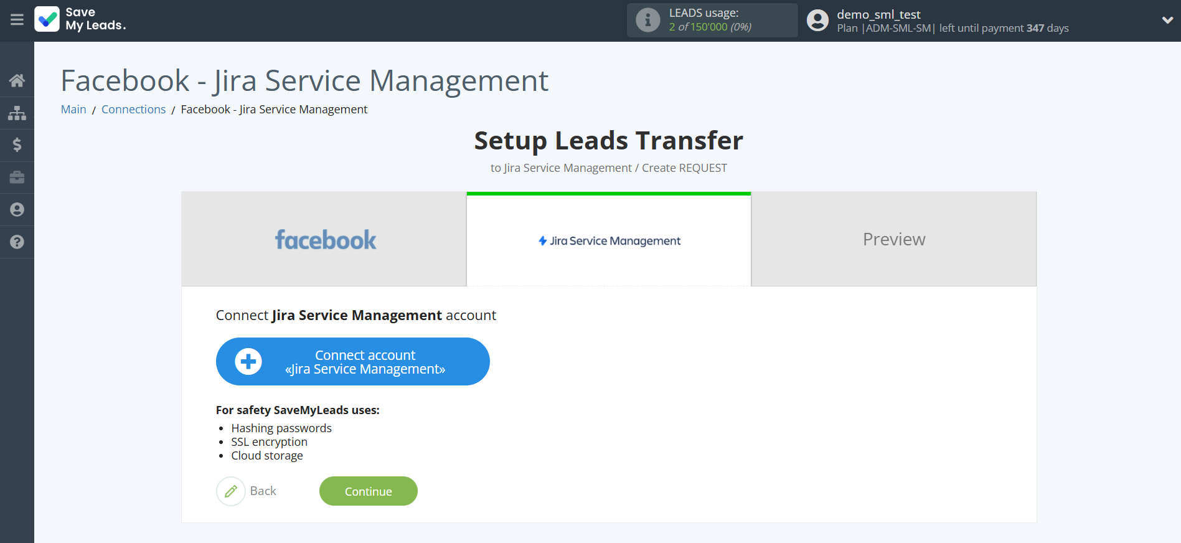Open Connections sitemap icon in sidebar
Viewport: 1181px width, 543px height.
[17, 113]
